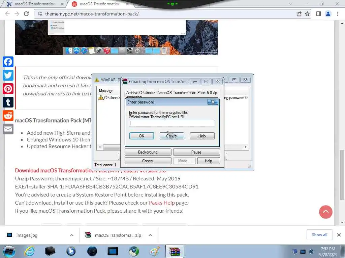Image resolution: width=345 pixels, height=258 pixels.
Task: Click the WinRAR diagnostic Message column header
Action: (106, 91)
